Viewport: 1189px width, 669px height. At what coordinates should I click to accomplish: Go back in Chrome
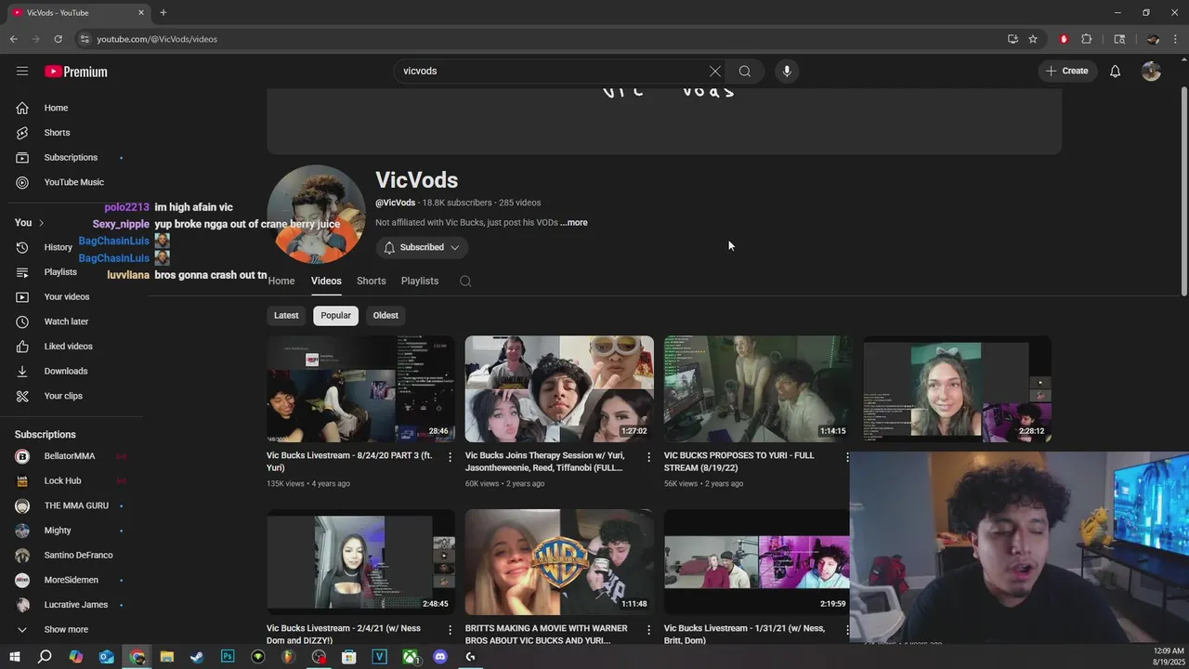[x=14, y=39]
